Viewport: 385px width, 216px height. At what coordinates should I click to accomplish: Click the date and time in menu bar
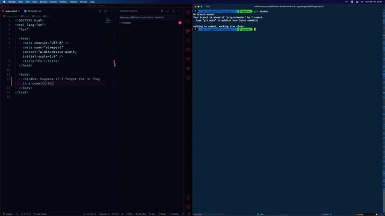click(x=374, y=2)
